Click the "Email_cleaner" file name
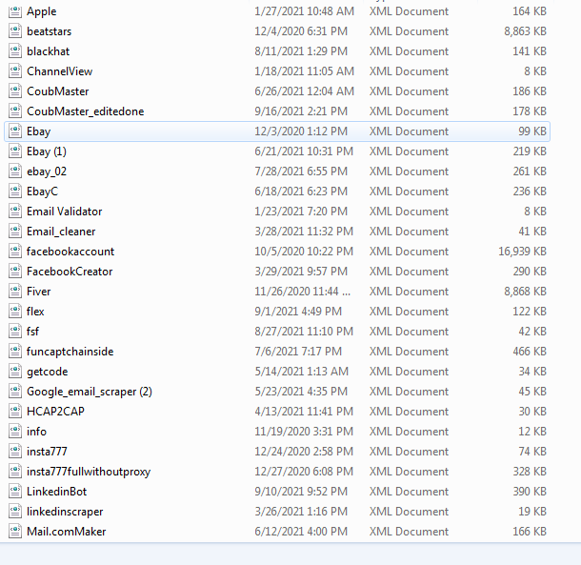Image resolution: width=581 pixels, height=565 pixels. pyautogui.click(x=61, y=232)
